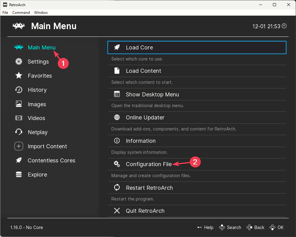Viewport: 296px width, 237px height.
Task: Click the RetroArch spaceship logo in the header
Action: (x=18, y=26)
